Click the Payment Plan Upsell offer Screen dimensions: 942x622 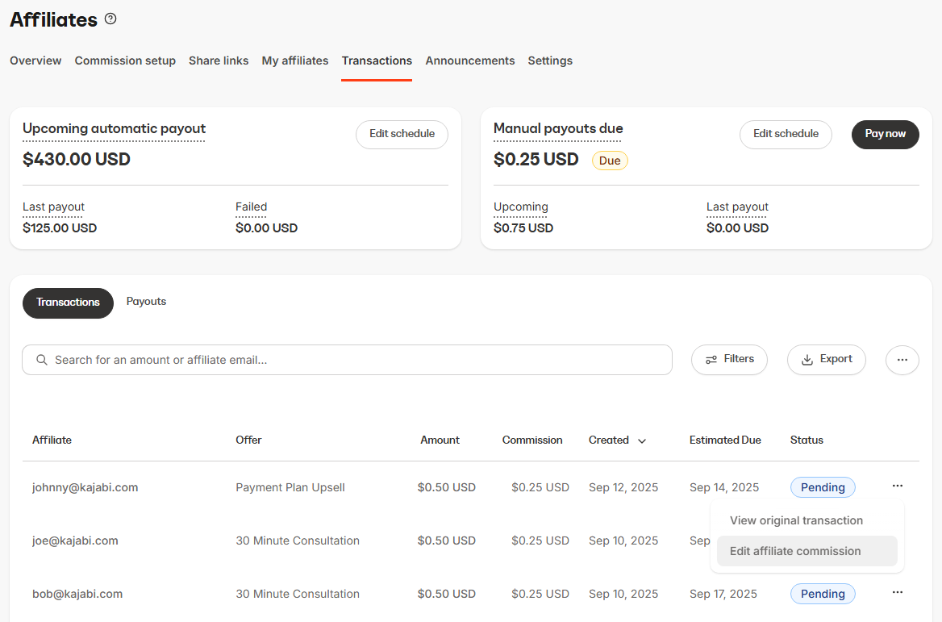coord(290,487)
